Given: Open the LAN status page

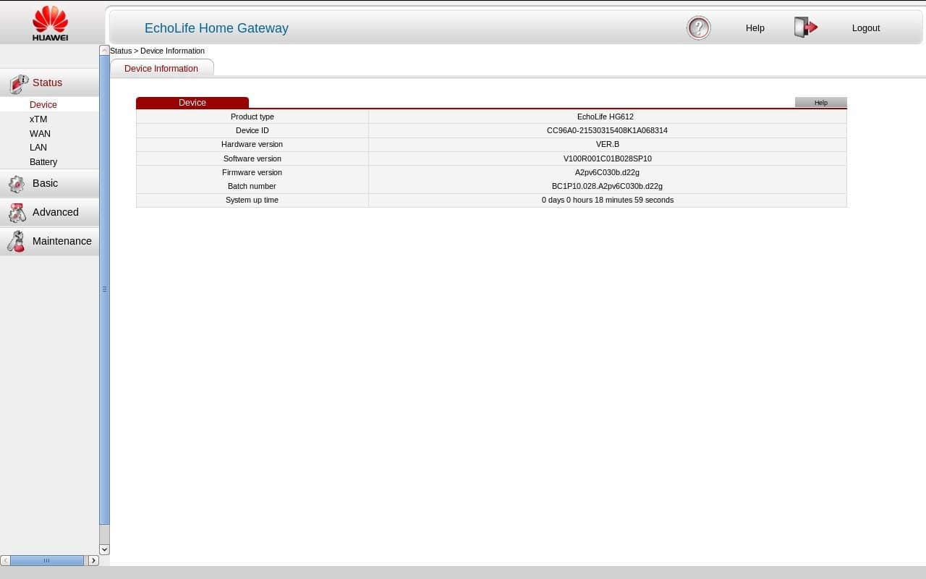Looking at the screenshot, I should coord(38,148).
